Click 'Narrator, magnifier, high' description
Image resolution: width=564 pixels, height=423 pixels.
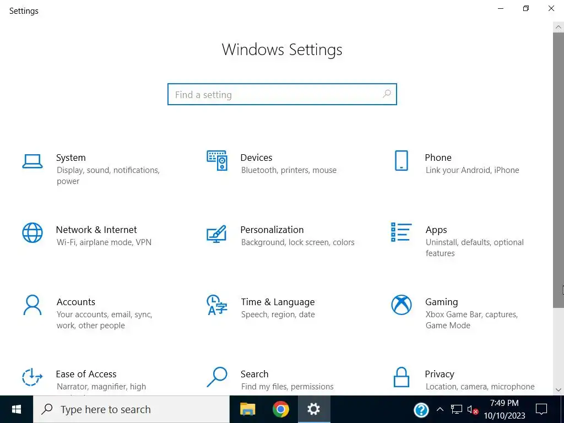[x=101, y=387]
